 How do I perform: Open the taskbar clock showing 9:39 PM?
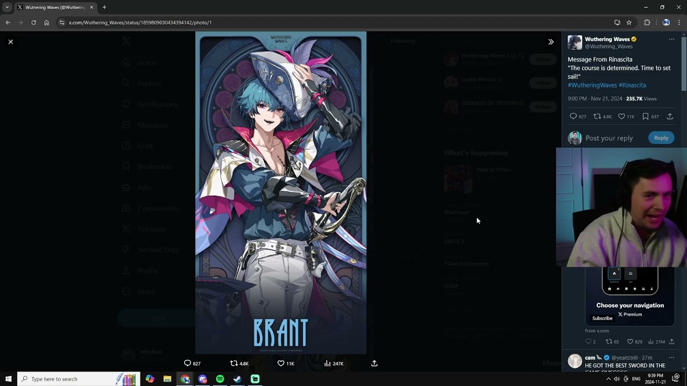655,379
